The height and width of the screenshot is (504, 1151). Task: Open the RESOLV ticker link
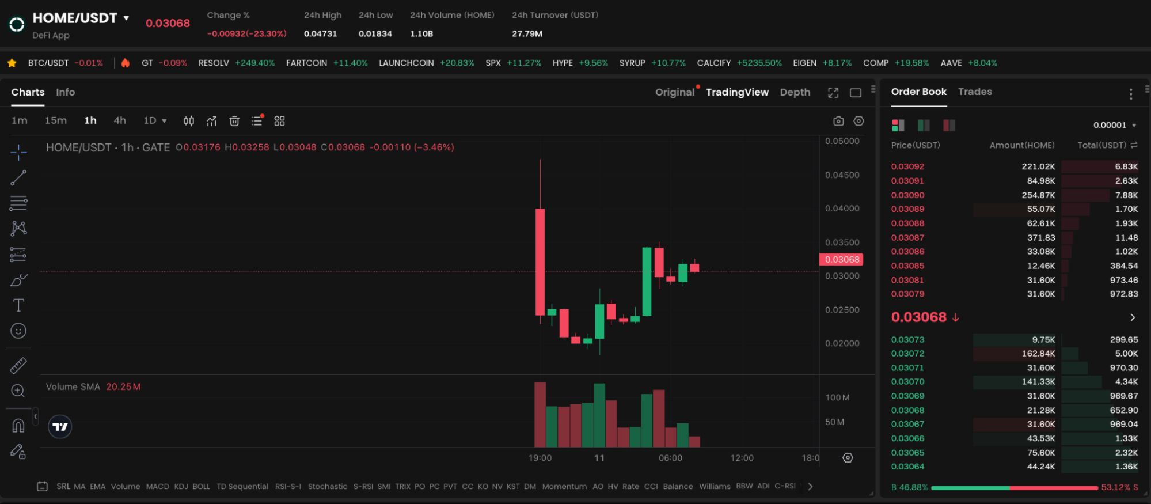point(237,63)
